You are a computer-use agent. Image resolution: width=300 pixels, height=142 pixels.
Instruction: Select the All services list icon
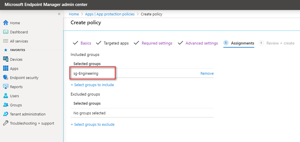(6, 41)
